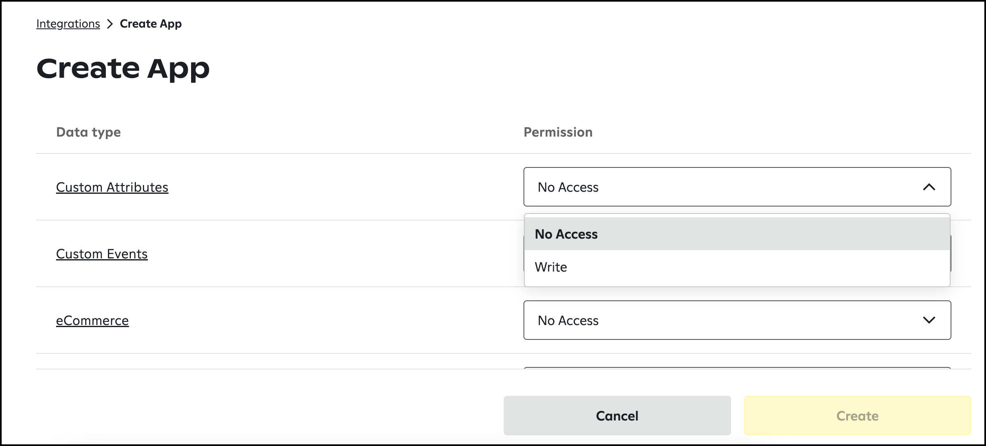This screenshot has height=446, width=986.
Task: Click the Permission column header
Action: coord(558,132)
